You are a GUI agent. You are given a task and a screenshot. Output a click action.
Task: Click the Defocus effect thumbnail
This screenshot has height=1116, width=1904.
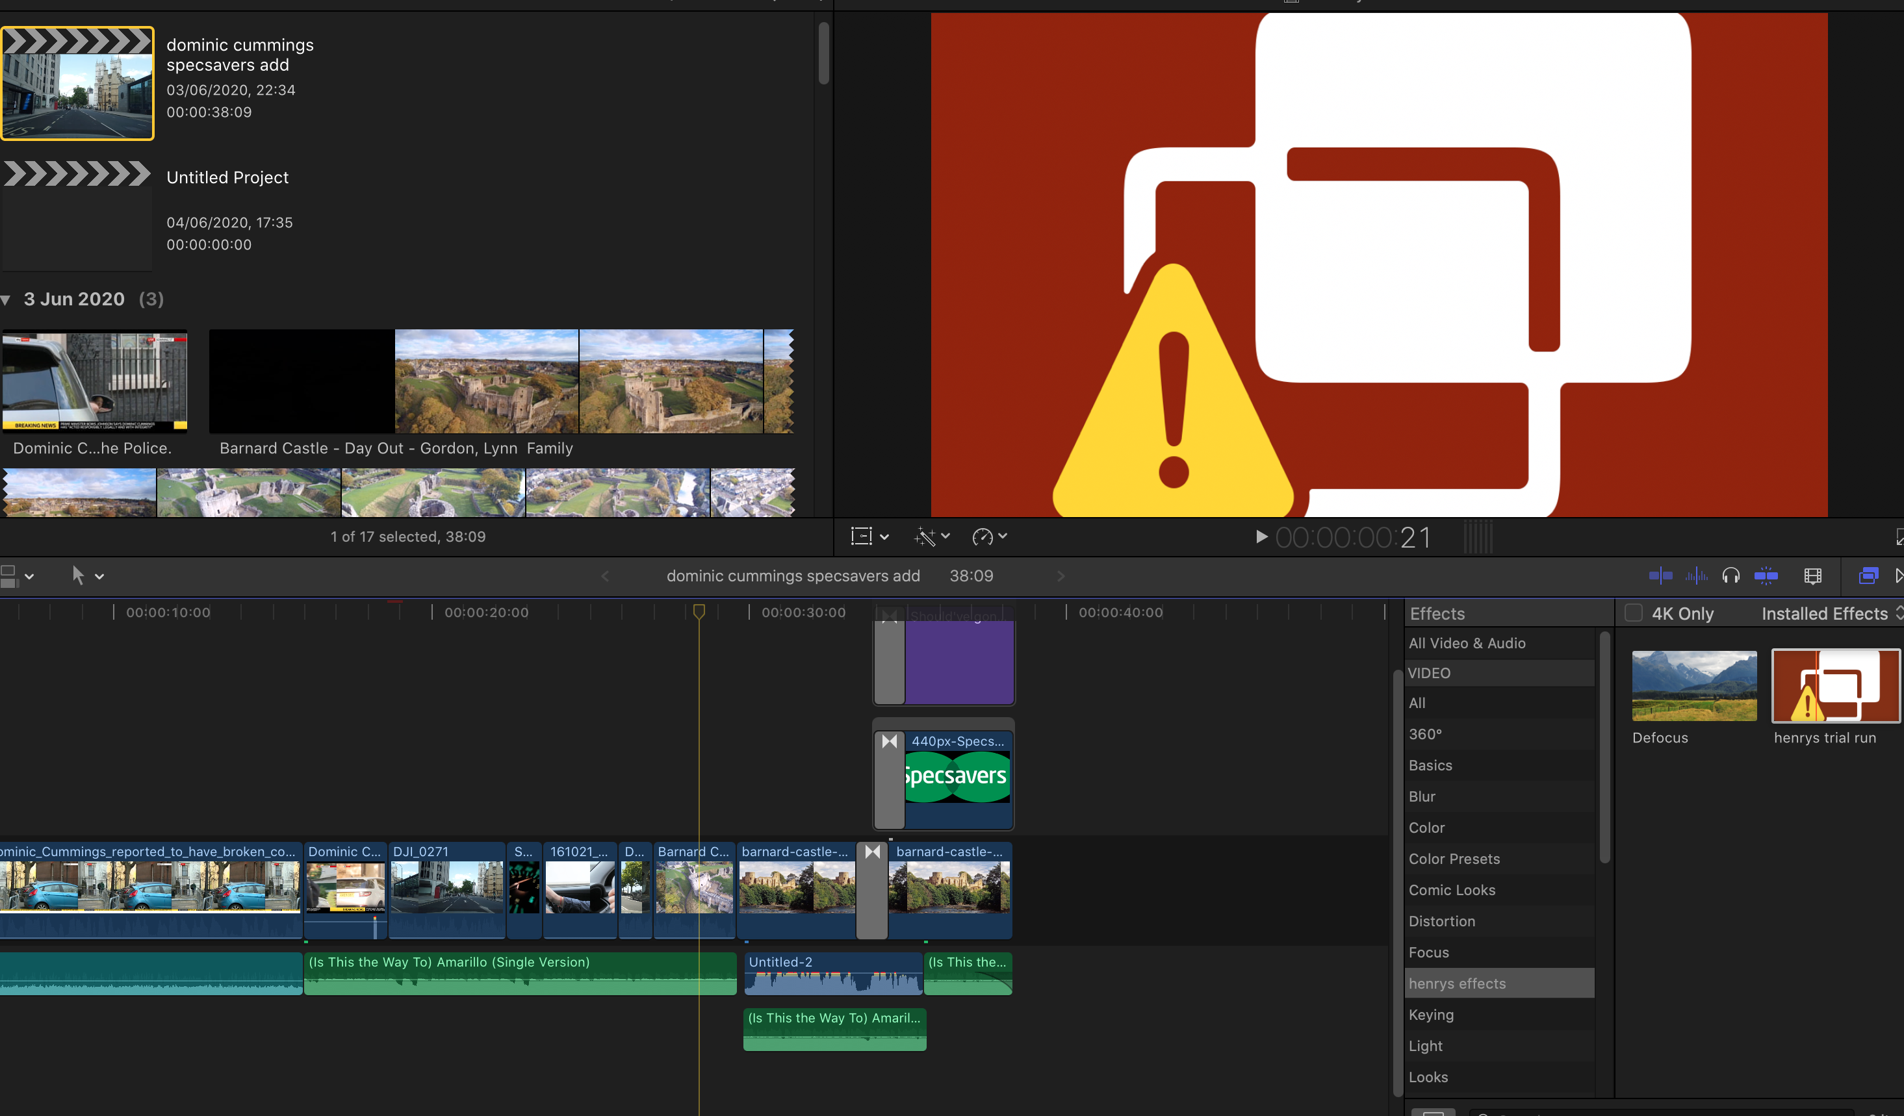[1693, 687]
